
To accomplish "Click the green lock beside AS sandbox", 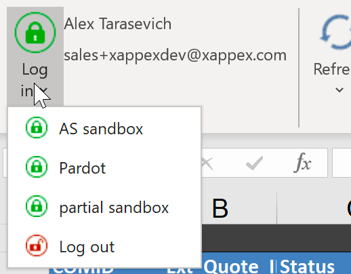I will pyautogui.click(x=37, y=128).
